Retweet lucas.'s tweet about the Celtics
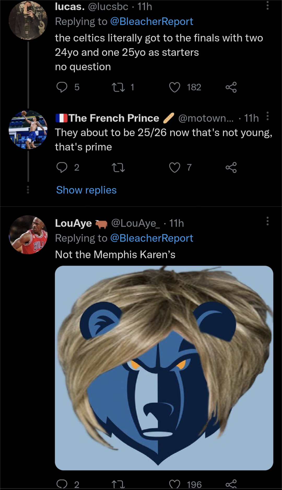Viewport: 282px width, 490px height. coord(118,87)
